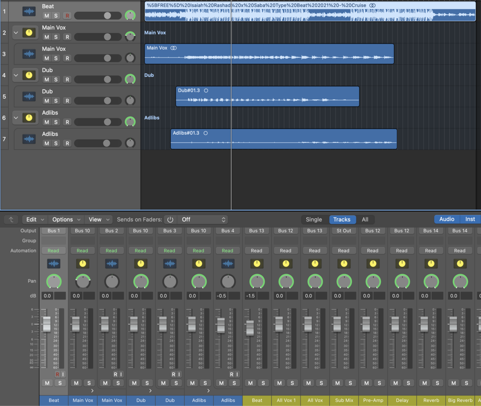Image resolution: width=481 pixels, height=406 pixels.
Task: Click Read automation on Sub Mix channel
Action: [344, 251]
